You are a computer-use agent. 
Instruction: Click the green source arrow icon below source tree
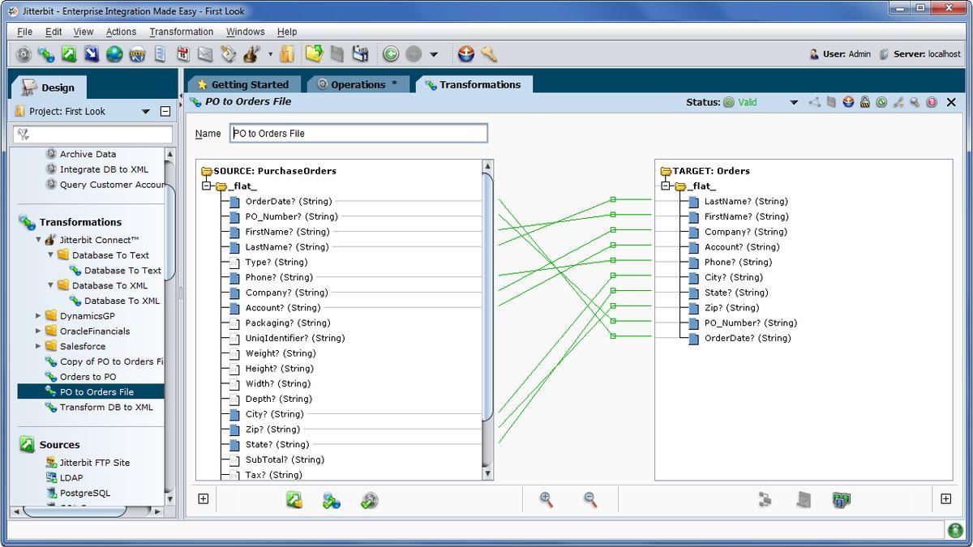point(294,500)
